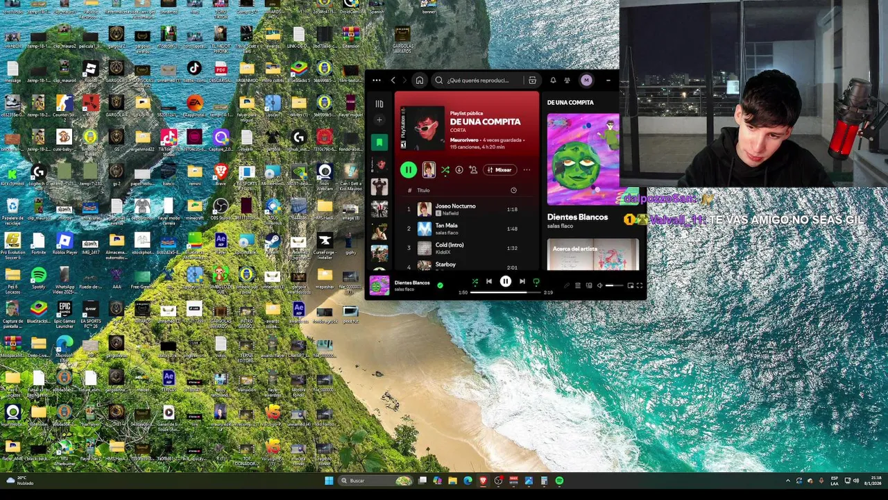Viewport: 888px width, 500px height.
Task: Open the play queue
Action: coord(577,285)
